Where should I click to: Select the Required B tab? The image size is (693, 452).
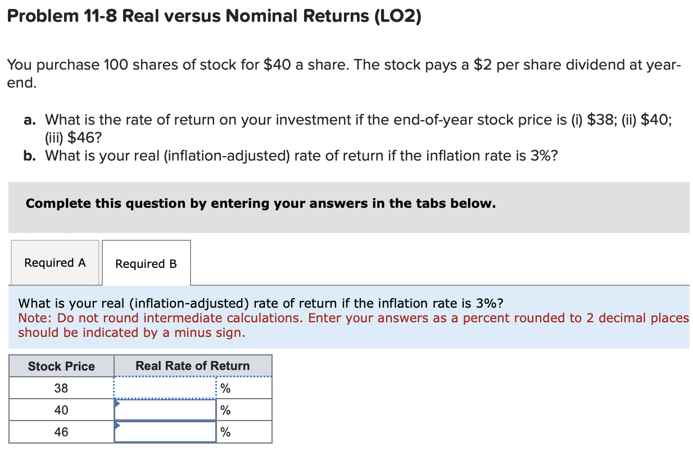pyautogui.click(x=146, y=263)
